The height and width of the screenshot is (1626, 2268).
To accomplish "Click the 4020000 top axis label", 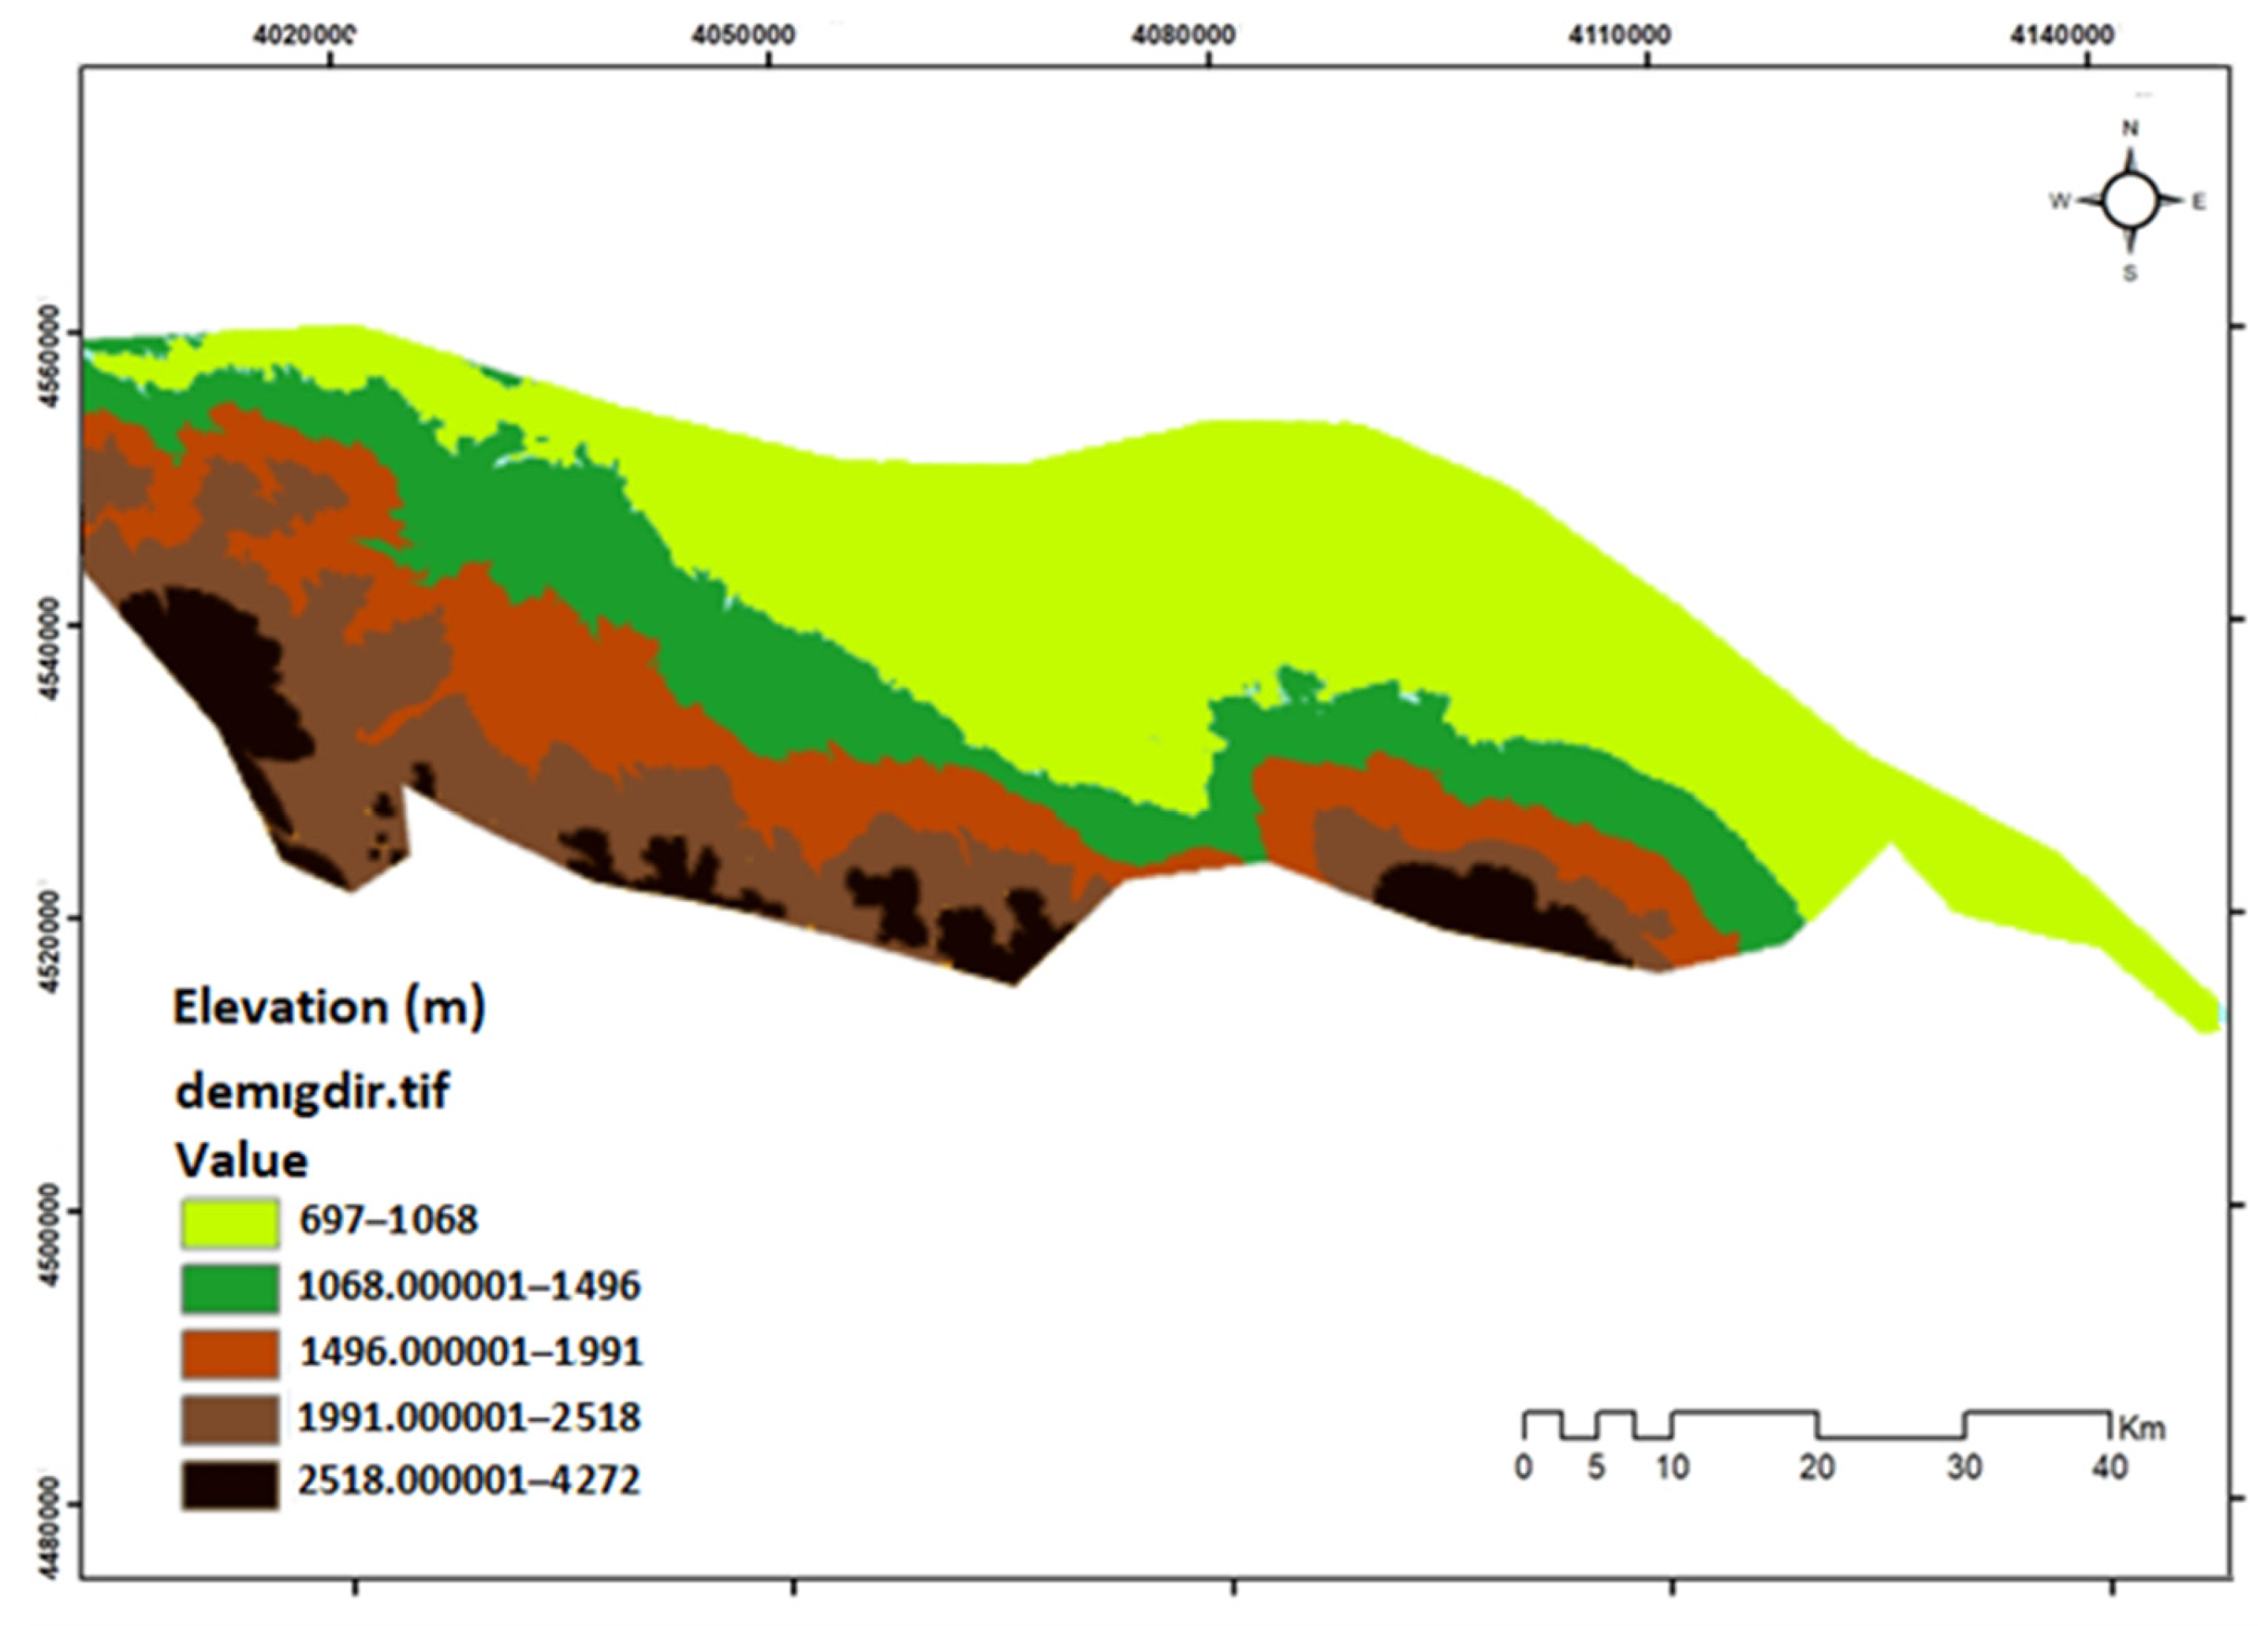I will point(305,35).
